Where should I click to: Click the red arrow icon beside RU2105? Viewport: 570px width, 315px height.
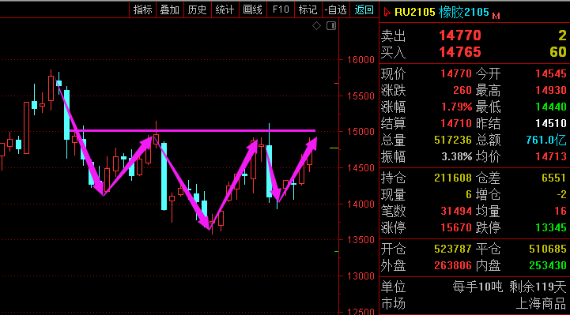coord(387,13)
